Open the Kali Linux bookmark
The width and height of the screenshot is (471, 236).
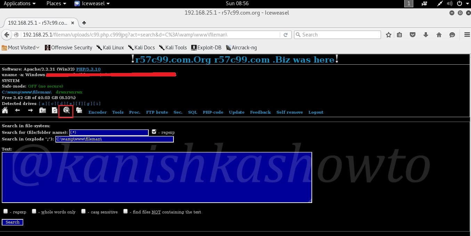(110, 48)
